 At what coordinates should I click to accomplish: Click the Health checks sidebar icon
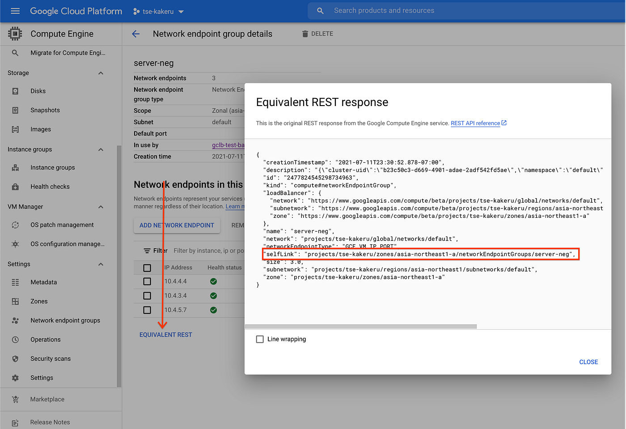click(16, 187)
